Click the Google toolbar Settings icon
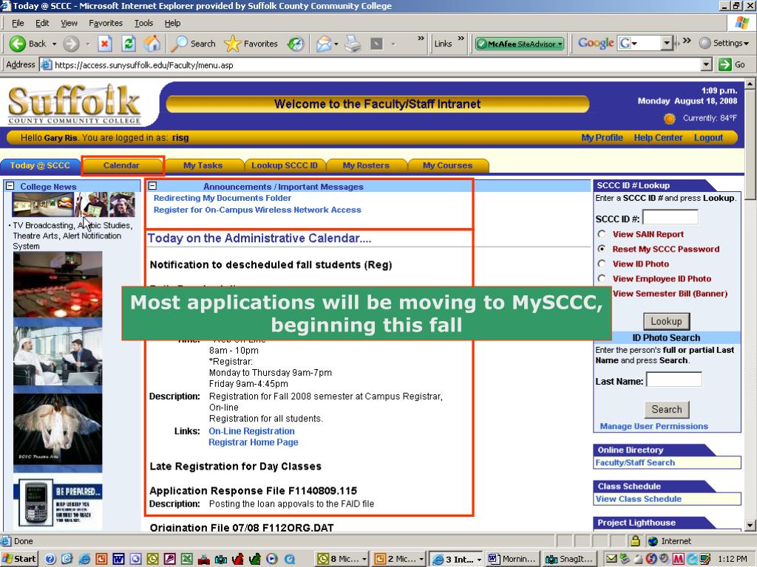757x567 pixels. coord(705,44)
